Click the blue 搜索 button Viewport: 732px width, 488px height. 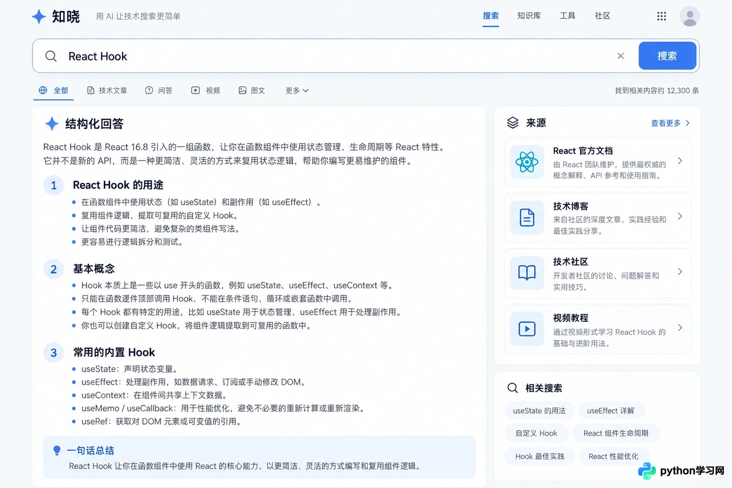[x=667, y=56]
